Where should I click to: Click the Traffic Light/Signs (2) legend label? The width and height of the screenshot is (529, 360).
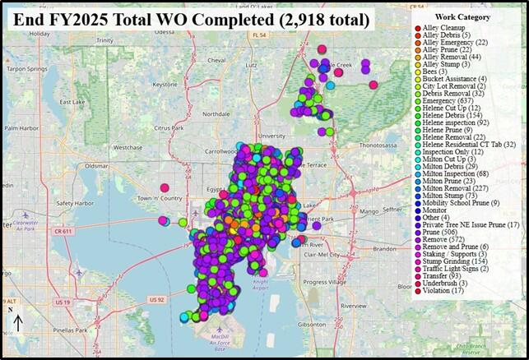coord(456,269)
